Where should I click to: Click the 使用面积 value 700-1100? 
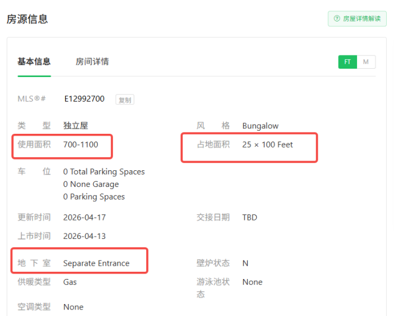point(81,145)
